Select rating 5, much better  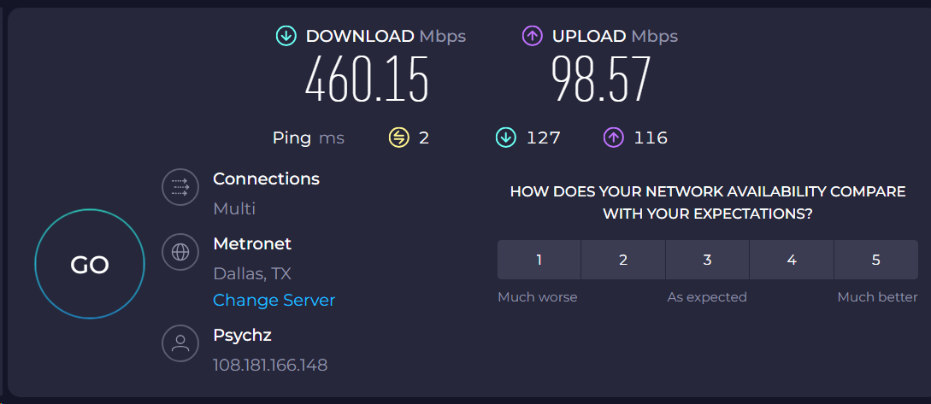pos(876,260)
